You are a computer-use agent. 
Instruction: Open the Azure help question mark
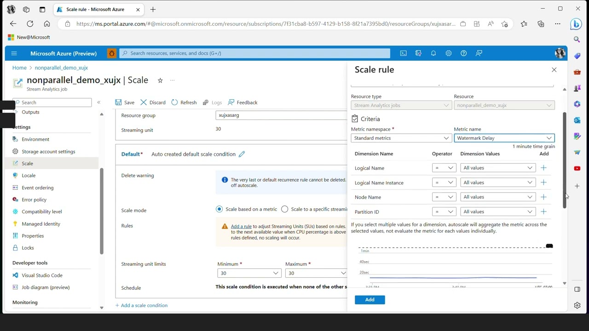point(464,53)
